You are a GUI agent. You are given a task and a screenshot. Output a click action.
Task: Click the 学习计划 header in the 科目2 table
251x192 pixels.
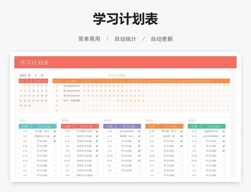coord(86,127)
